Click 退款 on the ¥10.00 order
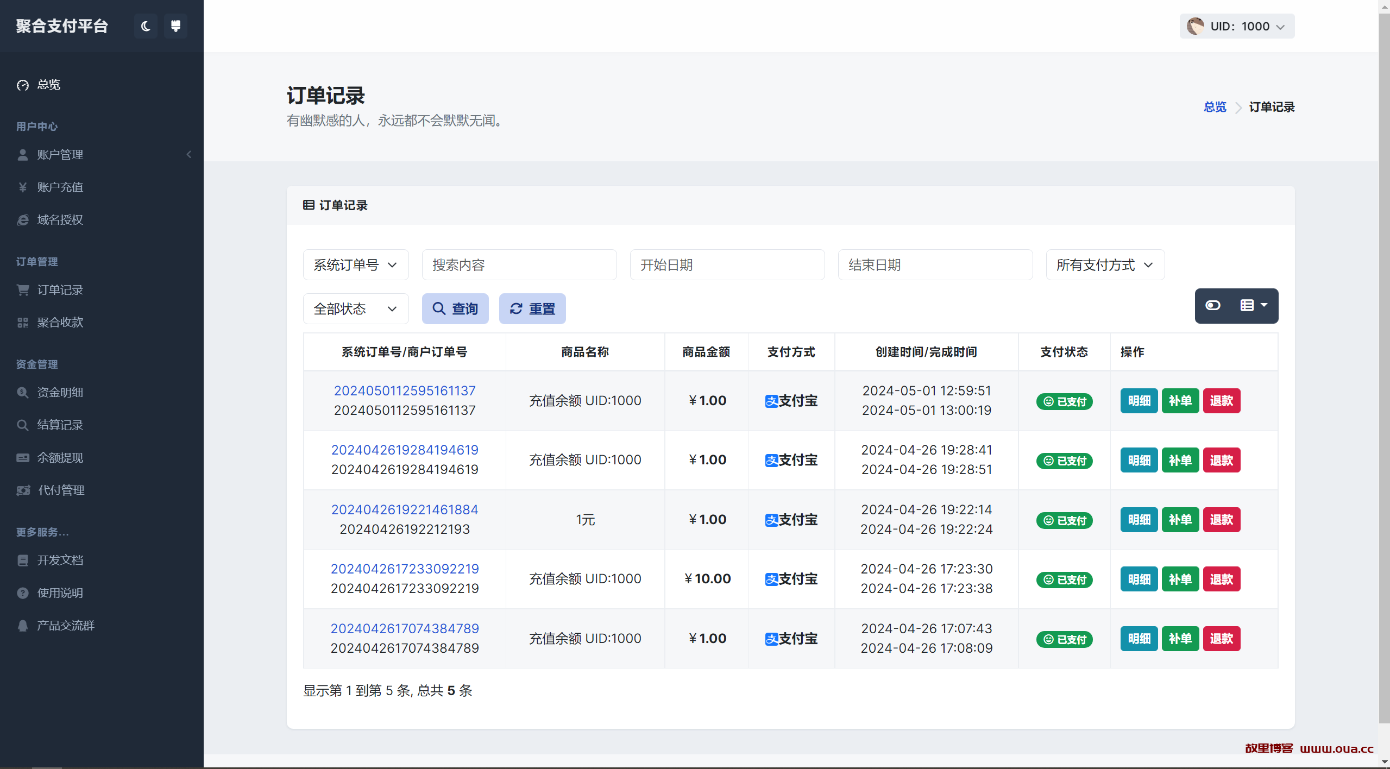 (1222, 579)
